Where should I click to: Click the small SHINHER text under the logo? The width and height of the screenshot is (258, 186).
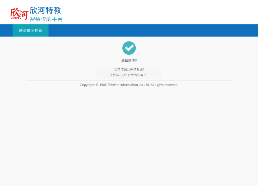[15, 18]
